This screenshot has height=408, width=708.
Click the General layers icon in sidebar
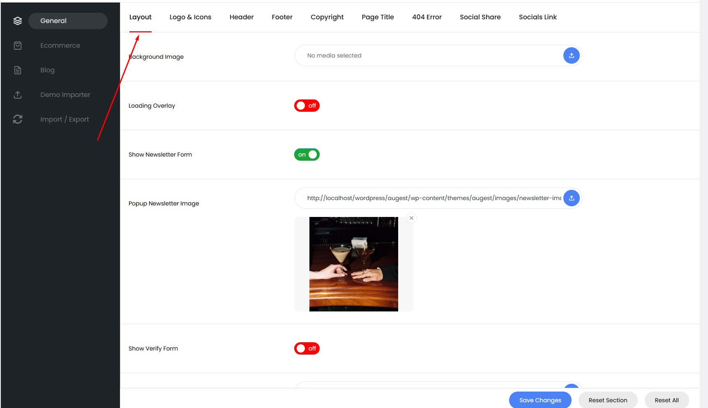pos(18,21)
